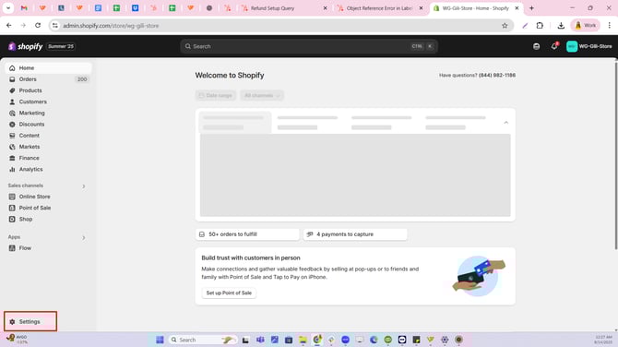
Task: Click the Shopify logo in top bar
Action: pyautogui.click(x=26, y=46)
